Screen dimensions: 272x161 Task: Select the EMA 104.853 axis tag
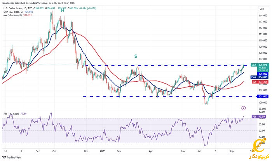(x=260, y=77)
